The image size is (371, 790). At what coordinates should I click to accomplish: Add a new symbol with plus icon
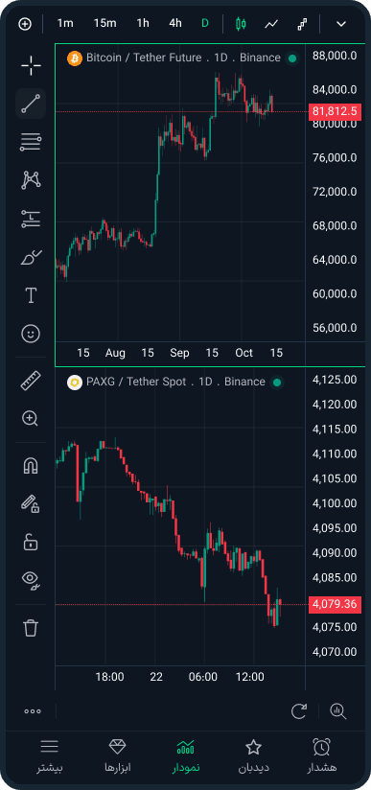pos(24,24)
